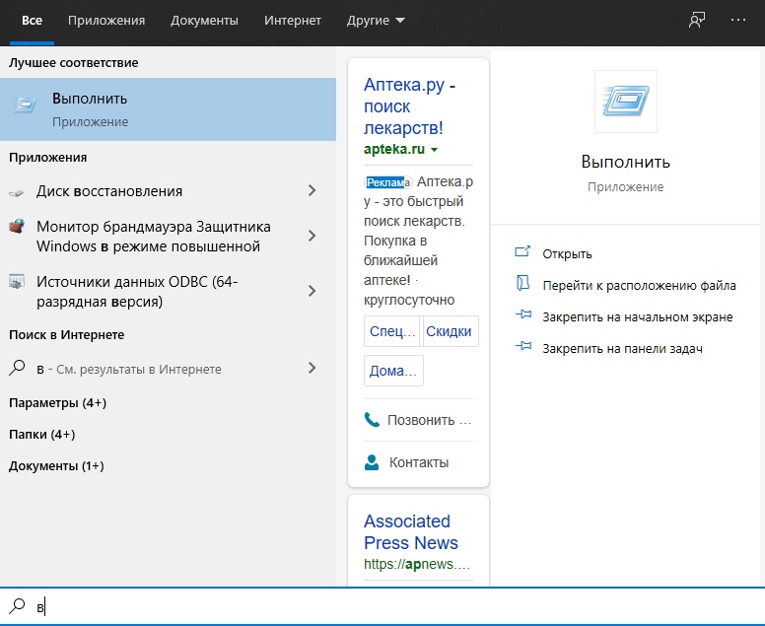Screen dimensions: 765x626
Task: Click the Скидки ad button
Action: 449,331
